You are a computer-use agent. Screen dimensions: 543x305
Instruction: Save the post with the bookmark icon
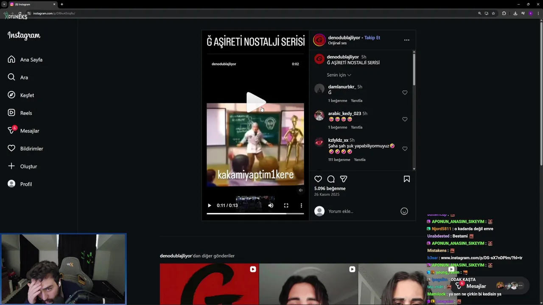(407, 179)
